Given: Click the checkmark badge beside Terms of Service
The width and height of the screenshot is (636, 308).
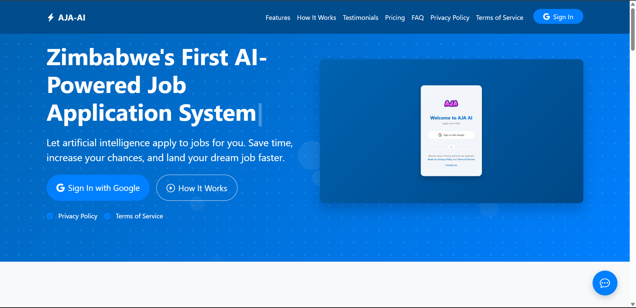Looking at the screenshot, I should [x=107, y=216].
